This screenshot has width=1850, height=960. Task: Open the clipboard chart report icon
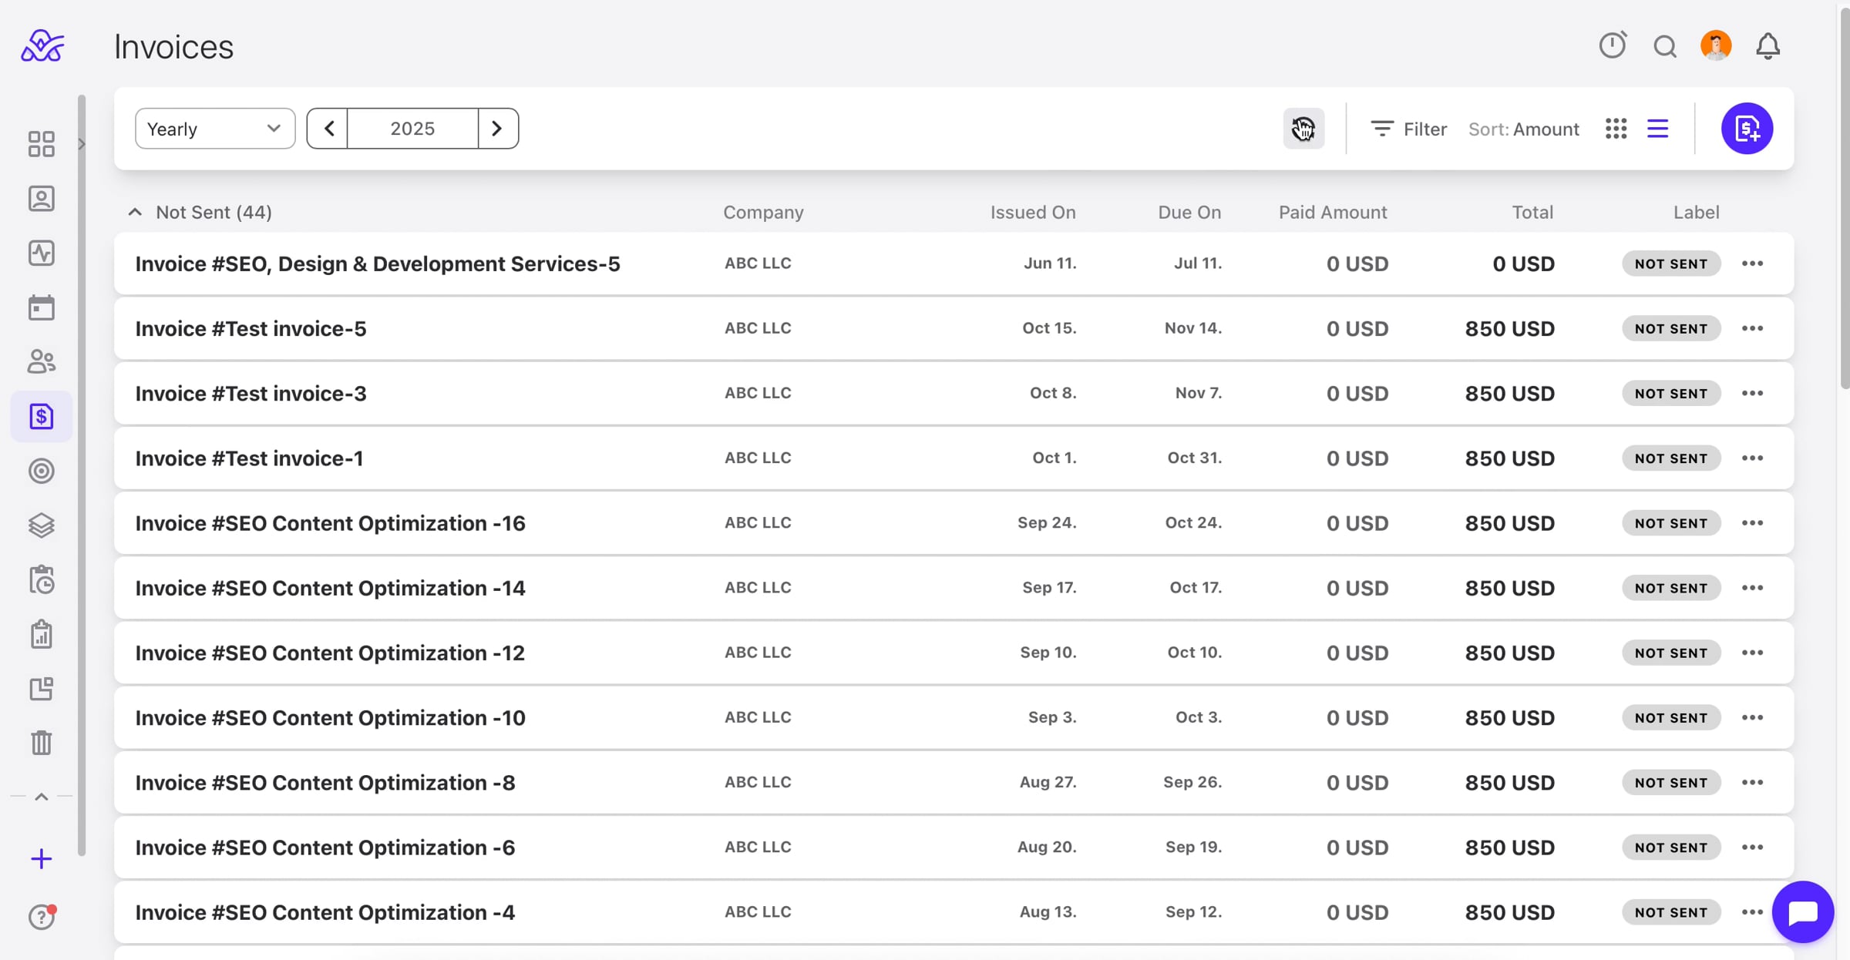(42, 635)
